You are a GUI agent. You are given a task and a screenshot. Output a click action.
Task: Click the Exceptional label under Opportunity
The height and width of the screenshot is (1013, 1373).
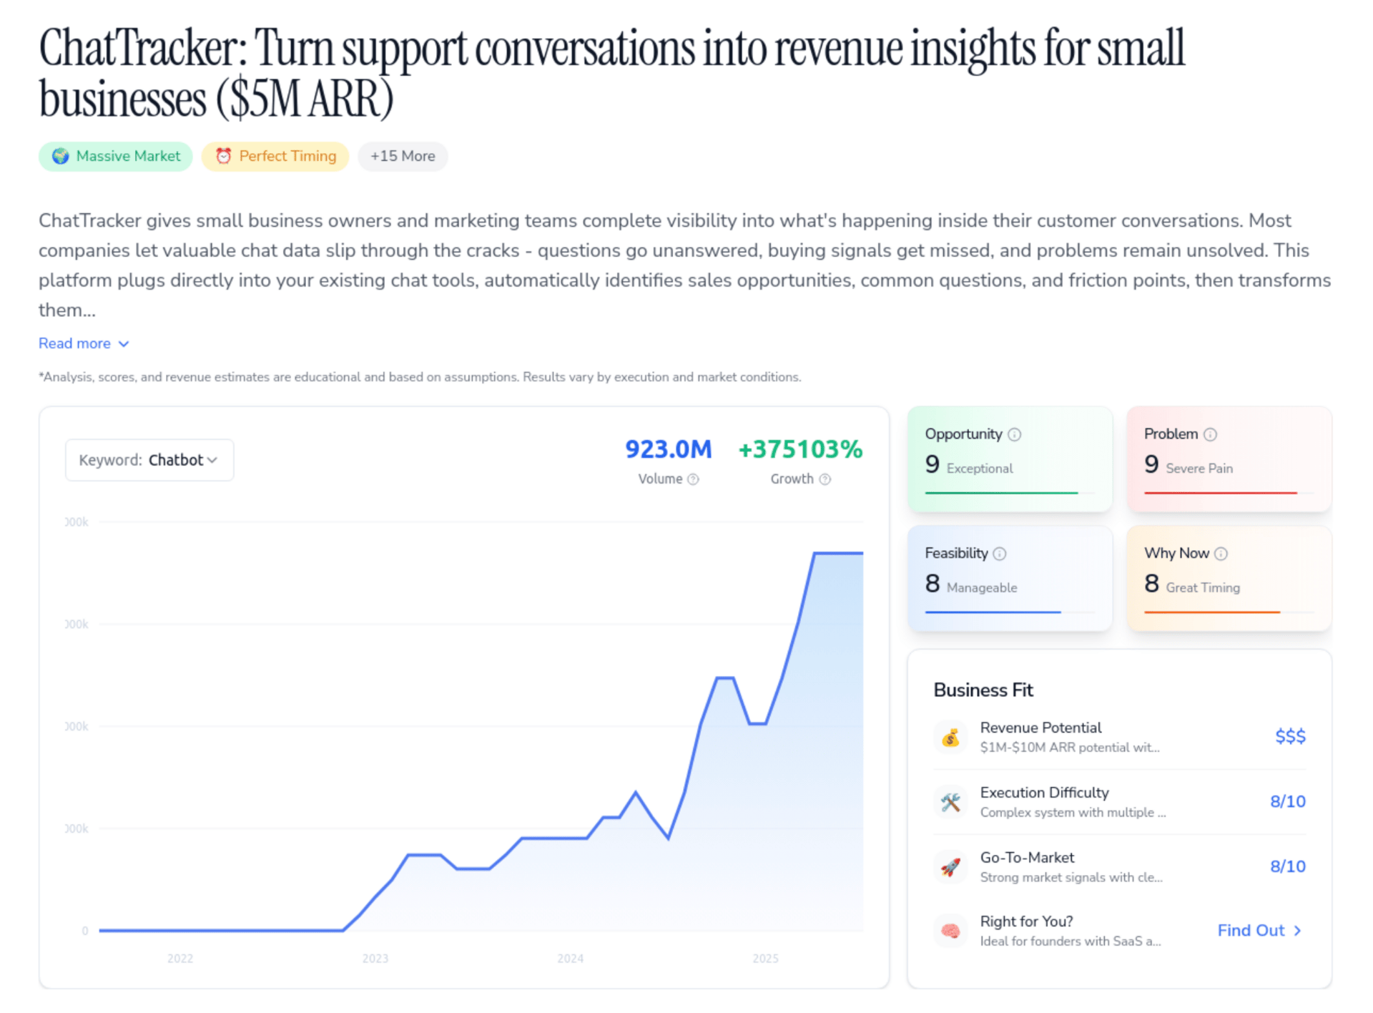(x=980, y=469)
